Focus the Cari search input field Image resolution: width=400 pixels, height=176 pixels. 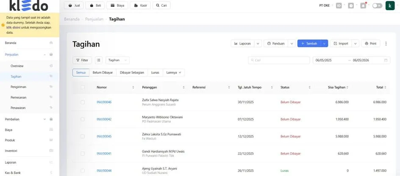279,60
